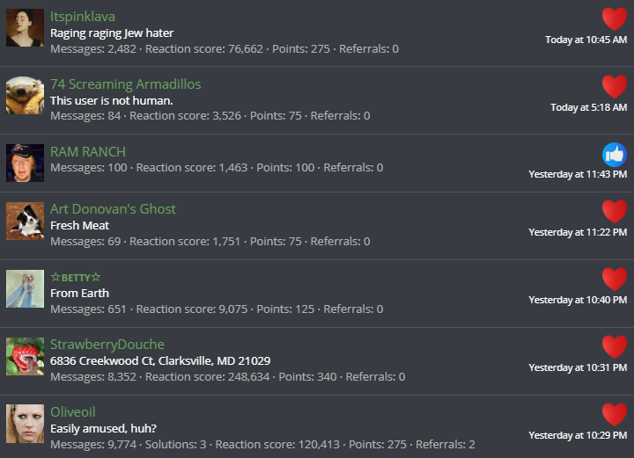
Task: Open the Oliveoil username link
Action: coord(73,412)
